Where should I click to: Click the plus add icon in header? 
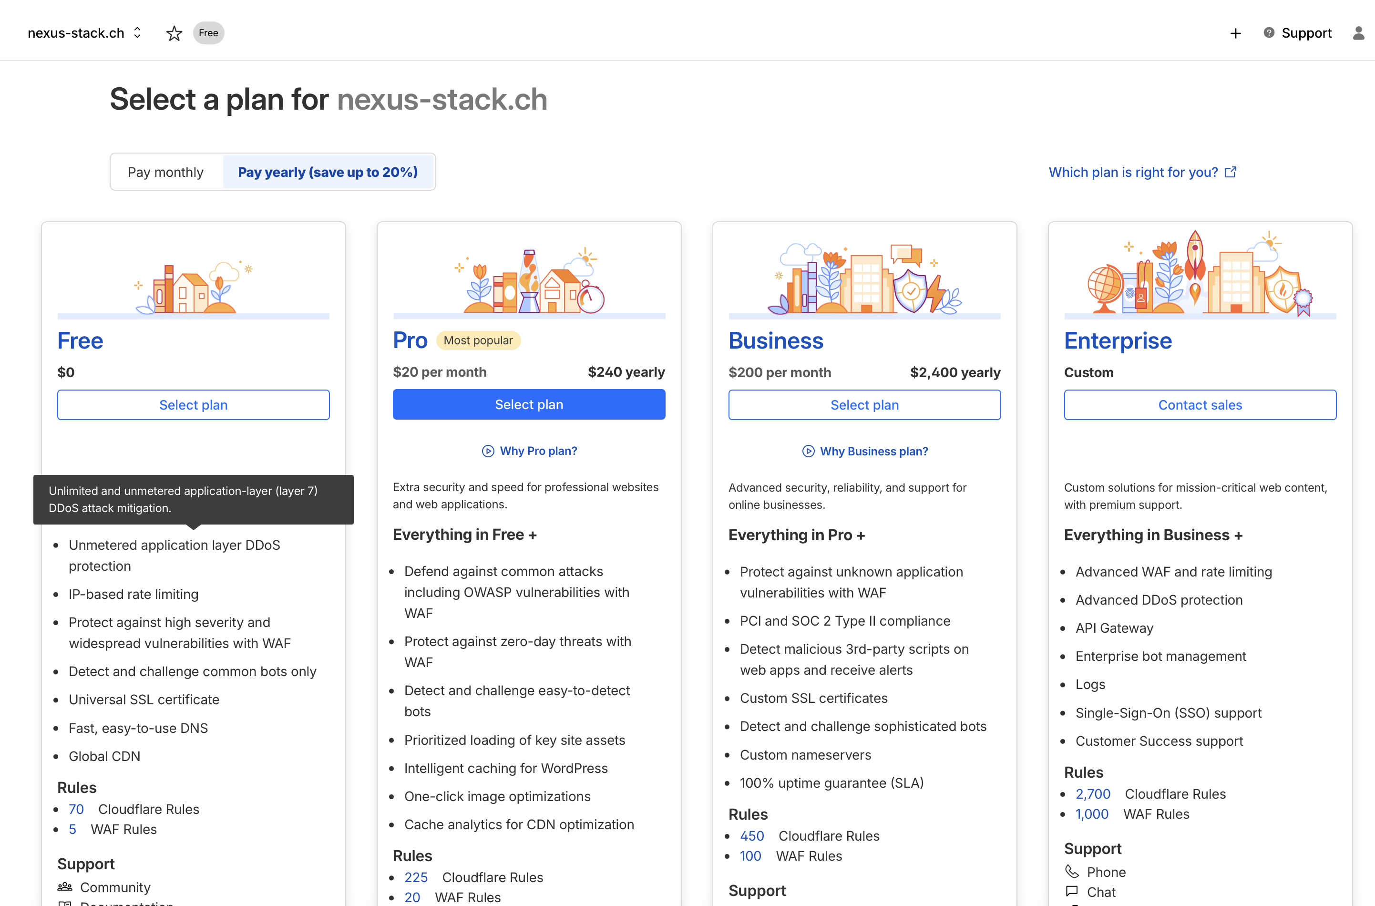tap(1235, 33)
